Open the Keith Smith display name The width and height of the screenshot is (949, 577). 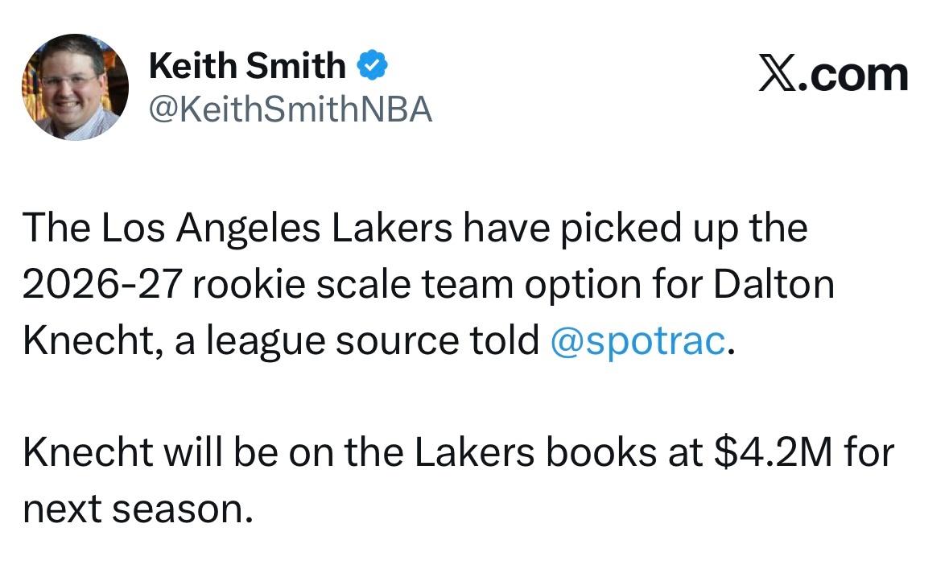click(x=246, y=65)
